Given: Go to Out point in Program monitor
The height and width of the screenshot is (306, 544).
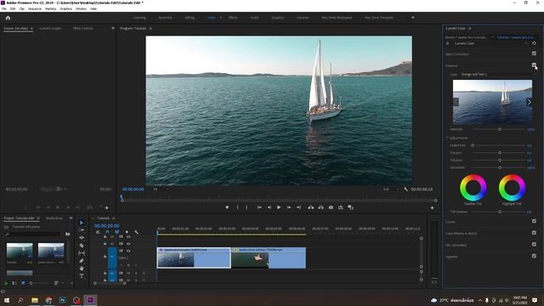Looking at the screenshot, I should point(298,207).
